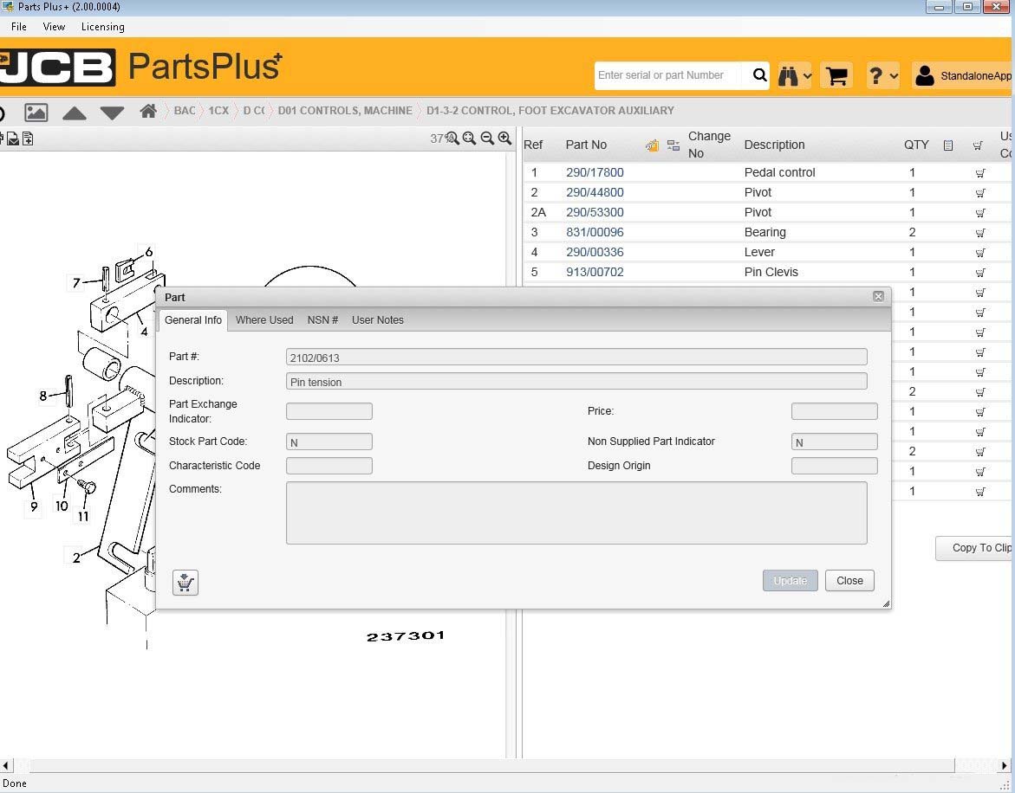Open the shopping cart in header

click(836, 75)
